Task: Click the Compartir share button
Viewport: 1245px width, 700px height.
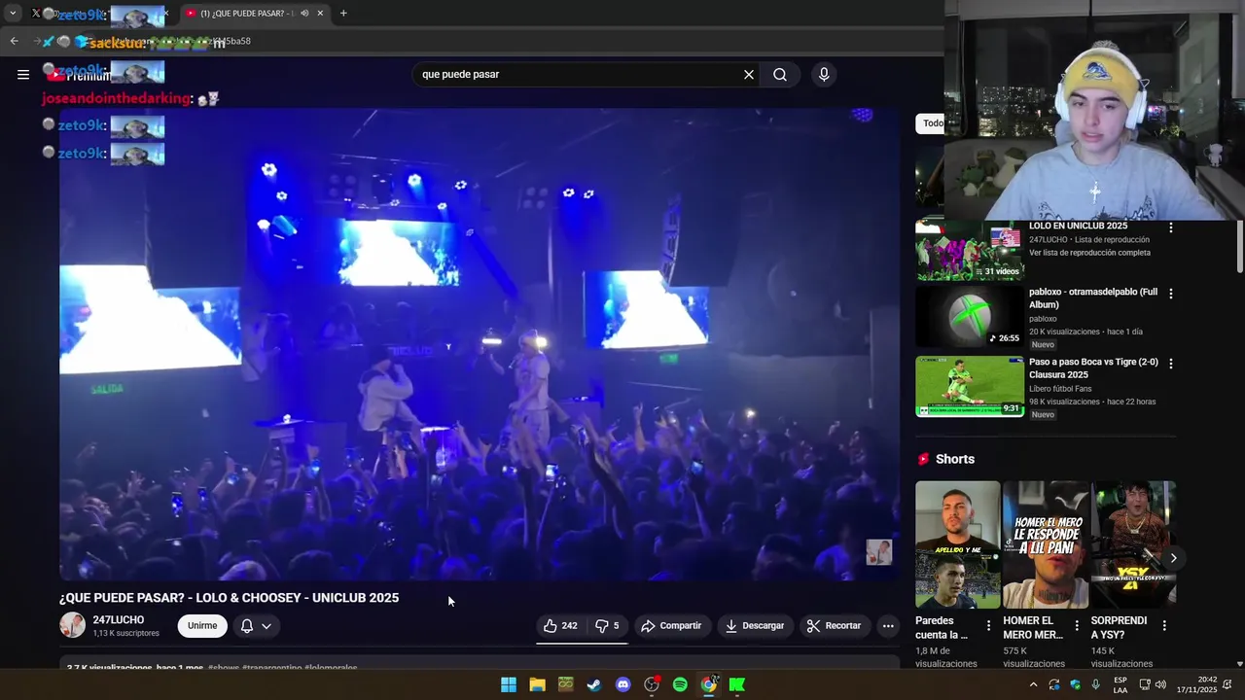Action: [671, 626]
